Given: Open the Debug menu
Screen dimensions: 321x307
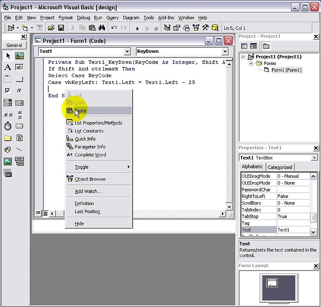Looking at the screenshot, I should (x=83, y=18).
